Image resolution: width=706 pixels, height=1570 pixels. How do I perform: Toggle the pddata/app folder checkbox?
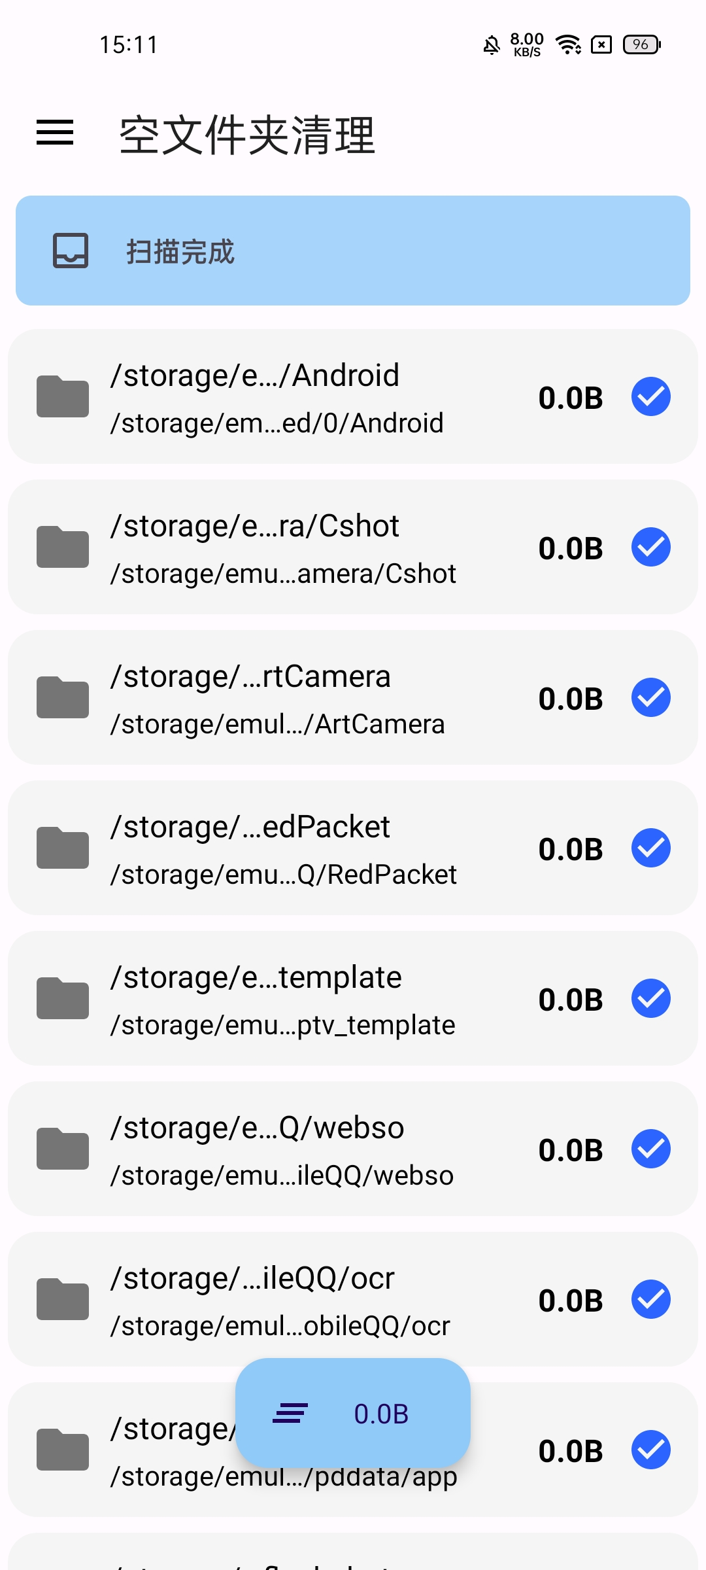(650, 1450)
